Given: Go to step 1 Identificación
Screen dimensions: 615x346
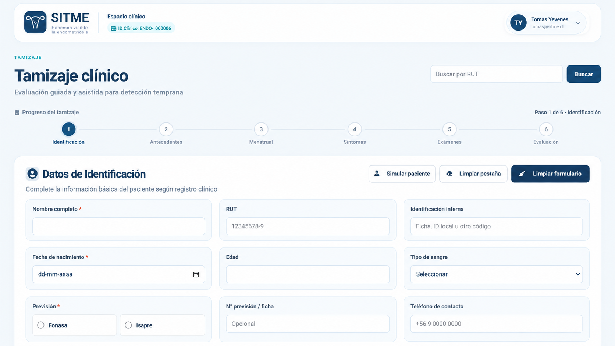Looking at the screenshot, I should [x=68, y=129].
